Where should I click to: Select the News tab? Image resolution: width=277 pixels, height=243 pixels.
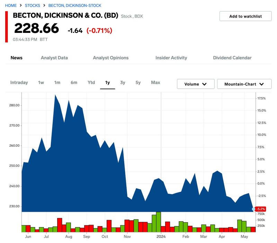click(x=16, y=58)
